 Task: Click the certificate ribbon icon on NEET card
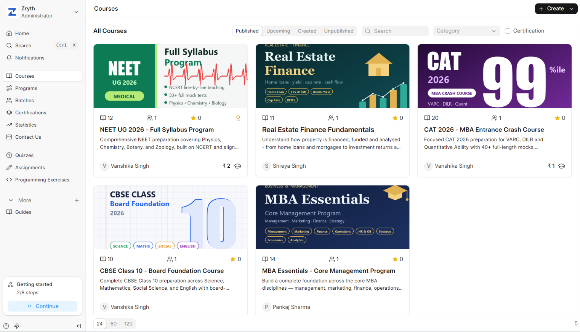(x=238, y=118)
